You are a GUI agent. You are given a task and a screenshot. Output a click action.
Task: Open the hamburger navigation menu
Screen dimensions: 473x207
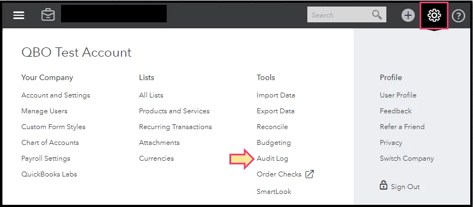pyautogui.click(x=19, y=15)
